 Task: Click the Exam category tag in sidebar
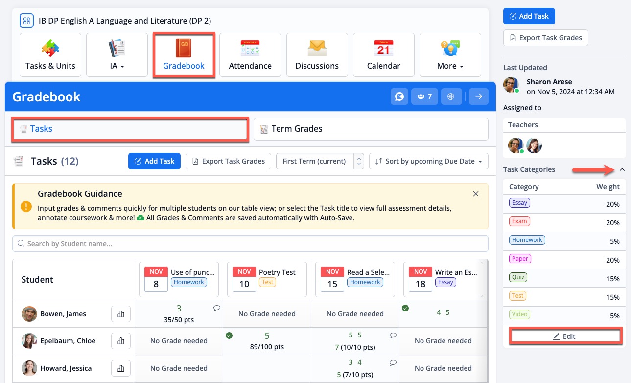coord(519,221)
